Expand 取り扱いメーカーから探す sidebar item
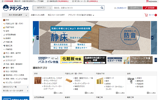 point(16,91)
